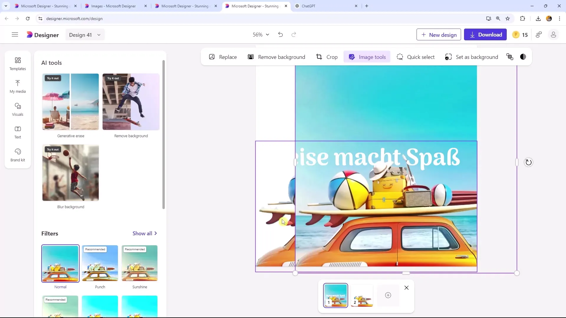
Task: Select the Quick select tool icon
Action: tap(400, 57)
